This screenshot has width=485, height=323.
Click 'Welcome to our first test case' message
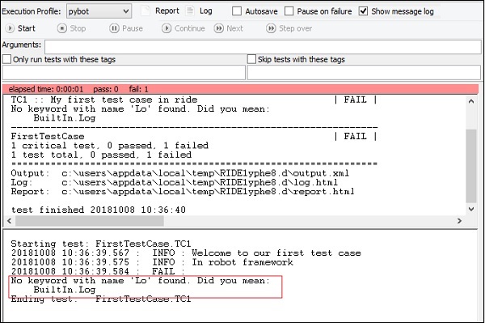coord(276,253)
